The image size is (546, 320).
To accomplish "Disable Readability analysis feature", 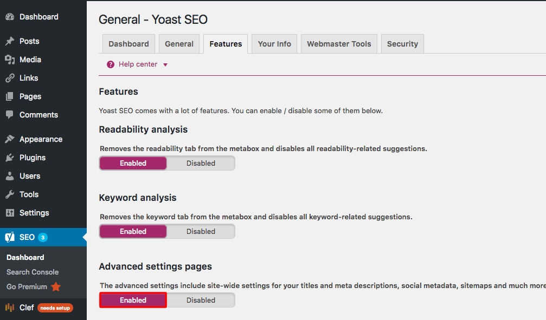I will click(201, 163).
